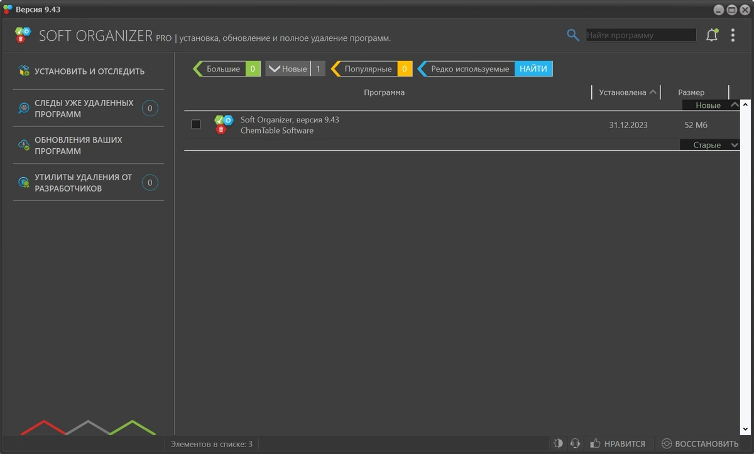754x454 pixels.
Task: Minimize the window
Action: click(719, 9)
